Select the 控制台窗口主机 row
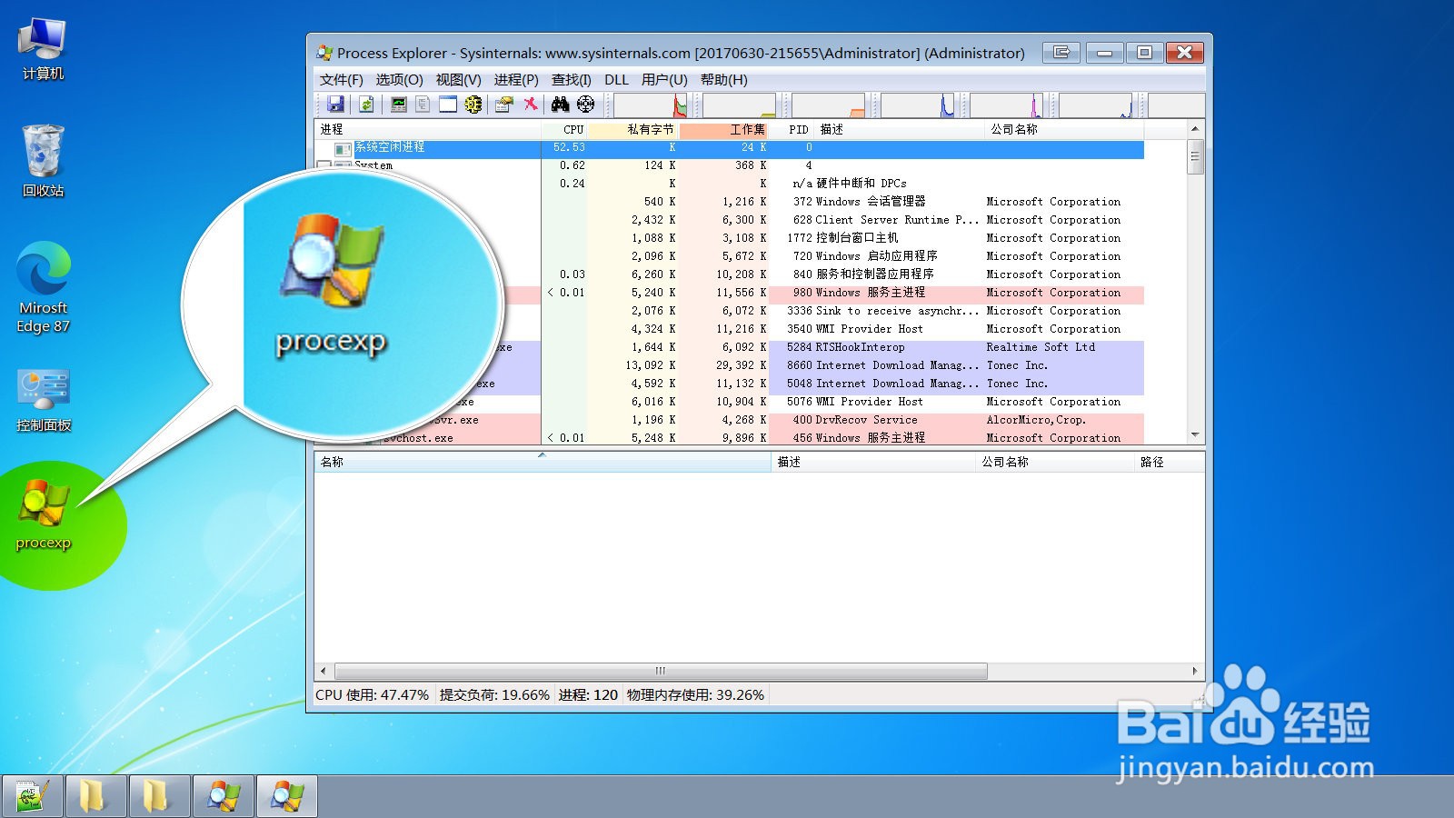This screenshot has height=818, width=1454. [x=730, y=238]
